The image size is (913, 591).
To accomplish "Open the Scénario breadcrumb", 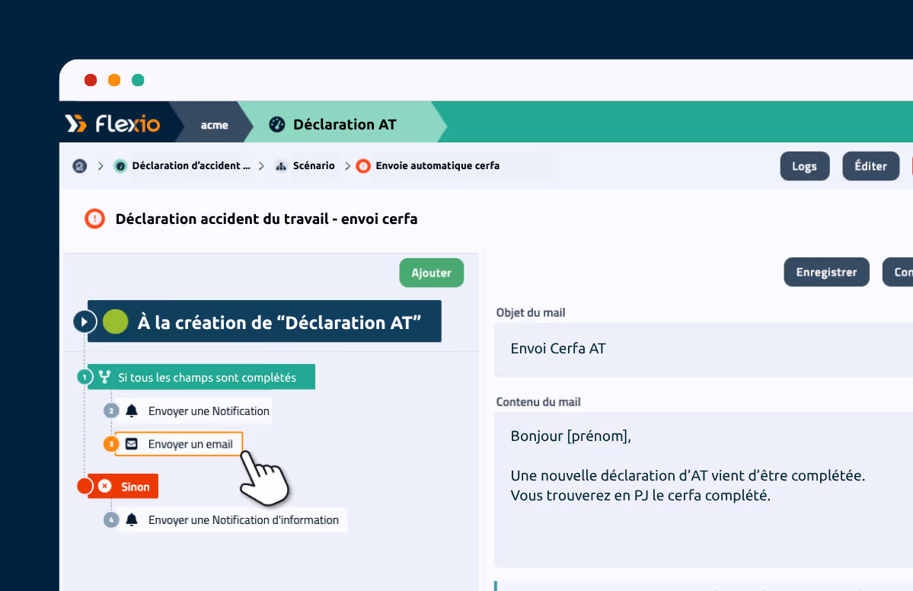I will 314,166.
